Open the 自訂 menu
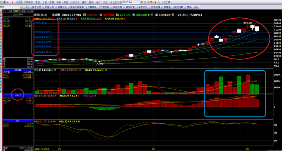Viewport: 282px width, 151px height. [x=98, y=2]
